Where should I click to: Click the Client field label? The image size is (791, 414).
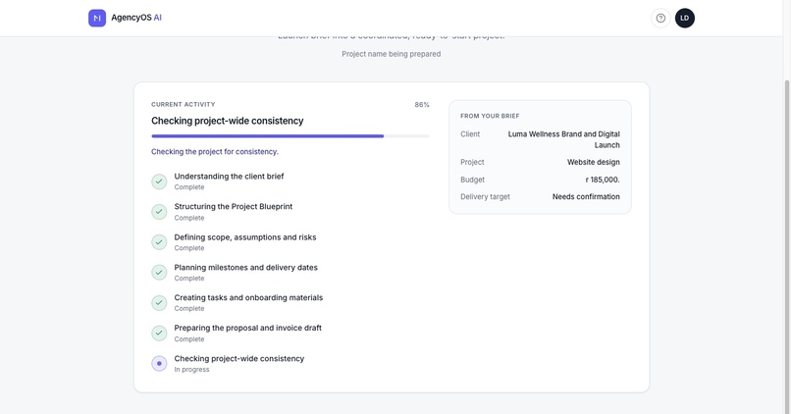[x=470, y=134]
